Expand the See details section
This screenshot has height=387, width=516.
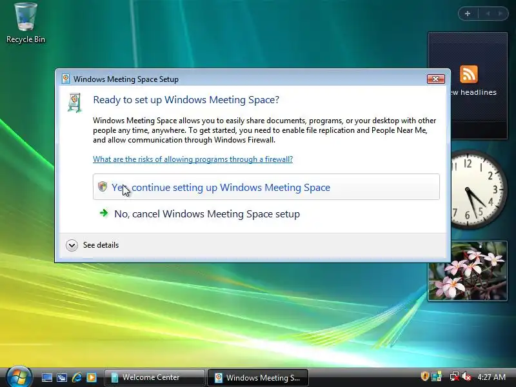coord(92,245)
